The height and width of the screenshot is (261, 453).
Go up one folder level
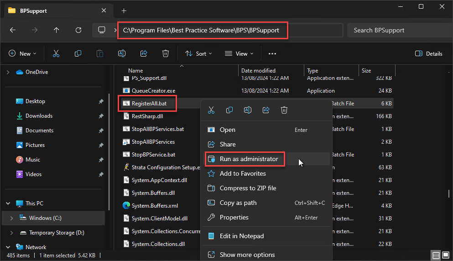tap(56, 30)
